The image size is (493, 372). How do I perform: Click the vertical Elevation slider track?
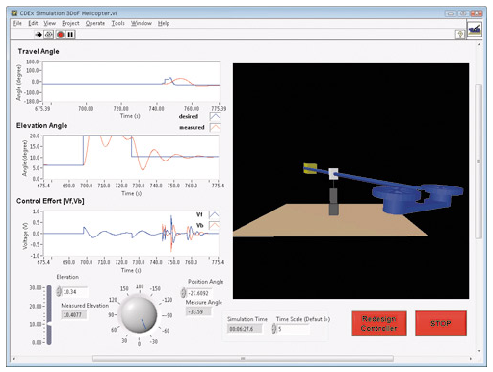tap(49, 315)
